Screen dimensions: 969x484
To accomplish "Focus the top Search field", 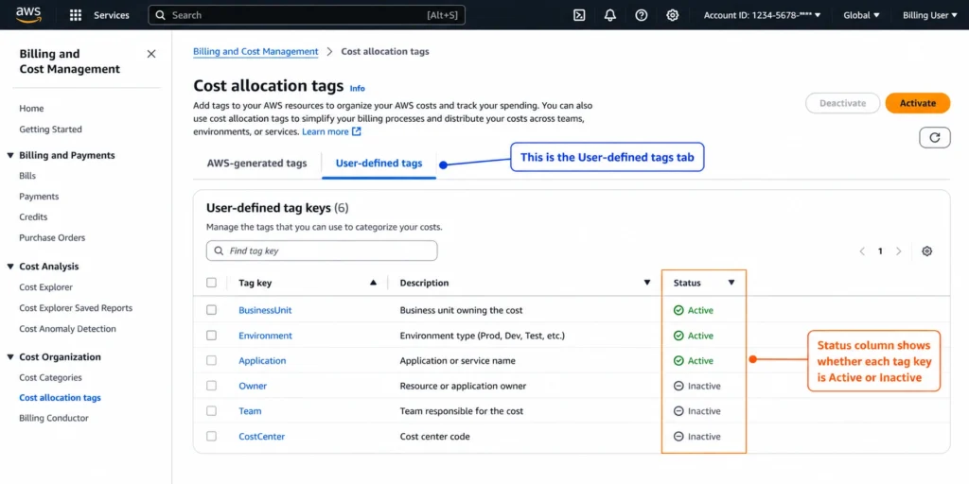I will [307, 15].
